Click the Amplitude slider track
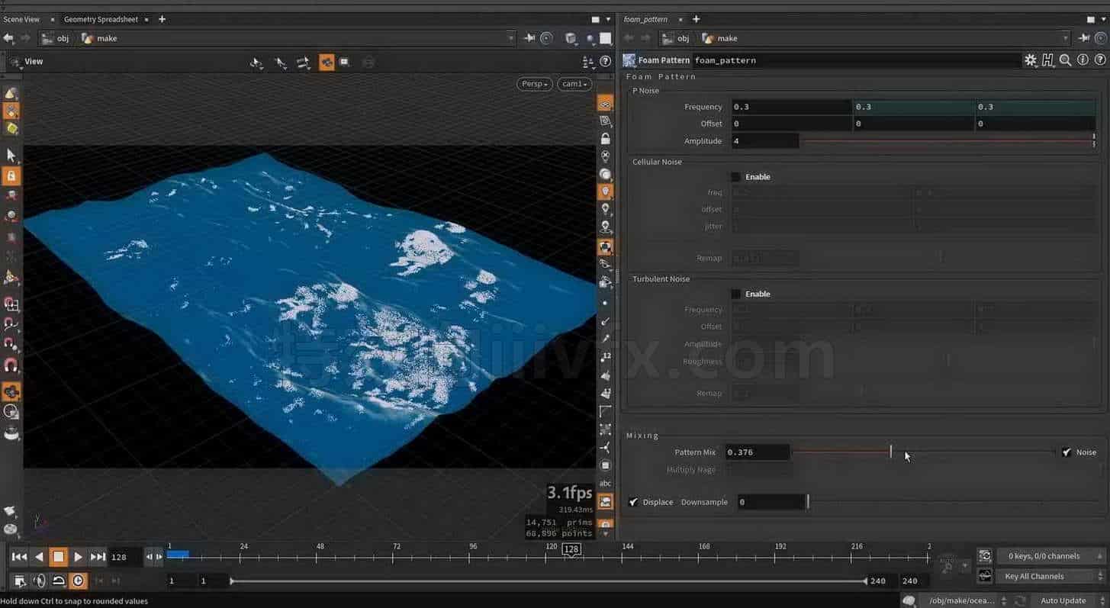 (x=948, y=141)
